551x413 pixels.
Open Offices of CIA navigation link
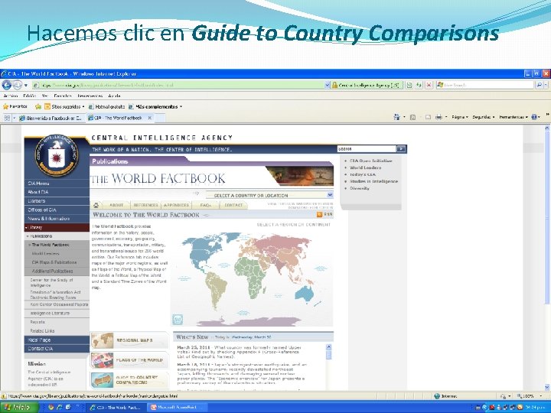pyautogui.click(x=57, y=210)
